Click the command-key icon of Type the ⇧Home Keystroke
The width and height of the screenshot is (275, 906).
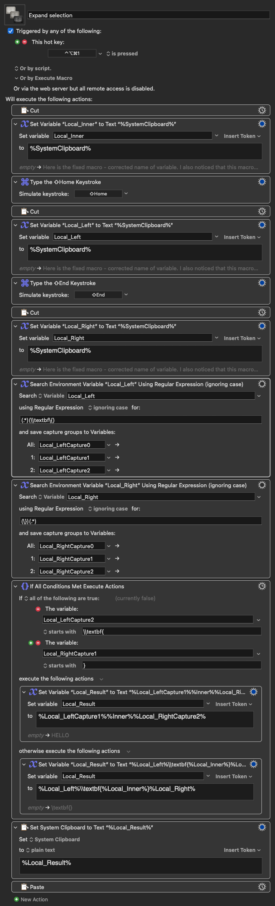[x=25, y=182]
